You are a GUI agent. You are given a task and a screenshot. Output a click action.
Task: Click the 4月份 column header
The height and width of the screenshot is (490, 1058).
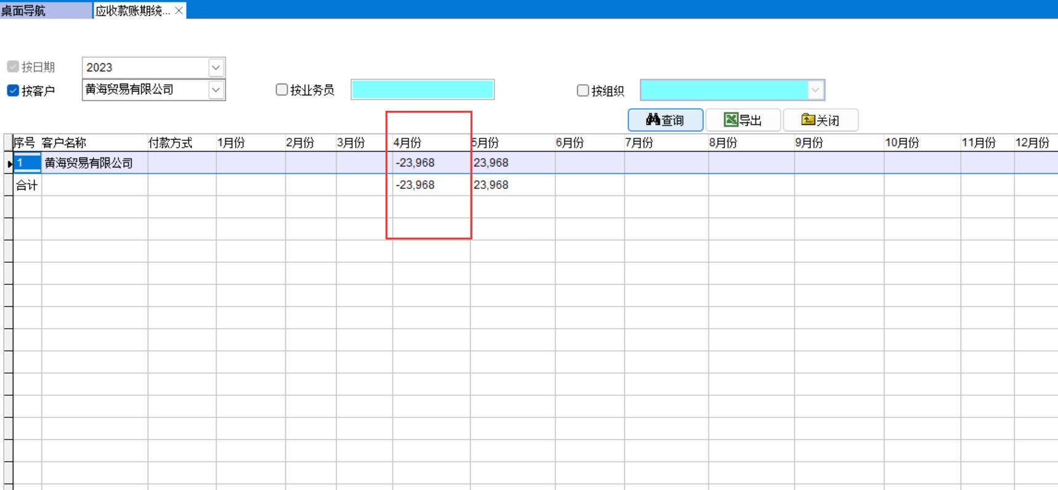pos(408,143)
